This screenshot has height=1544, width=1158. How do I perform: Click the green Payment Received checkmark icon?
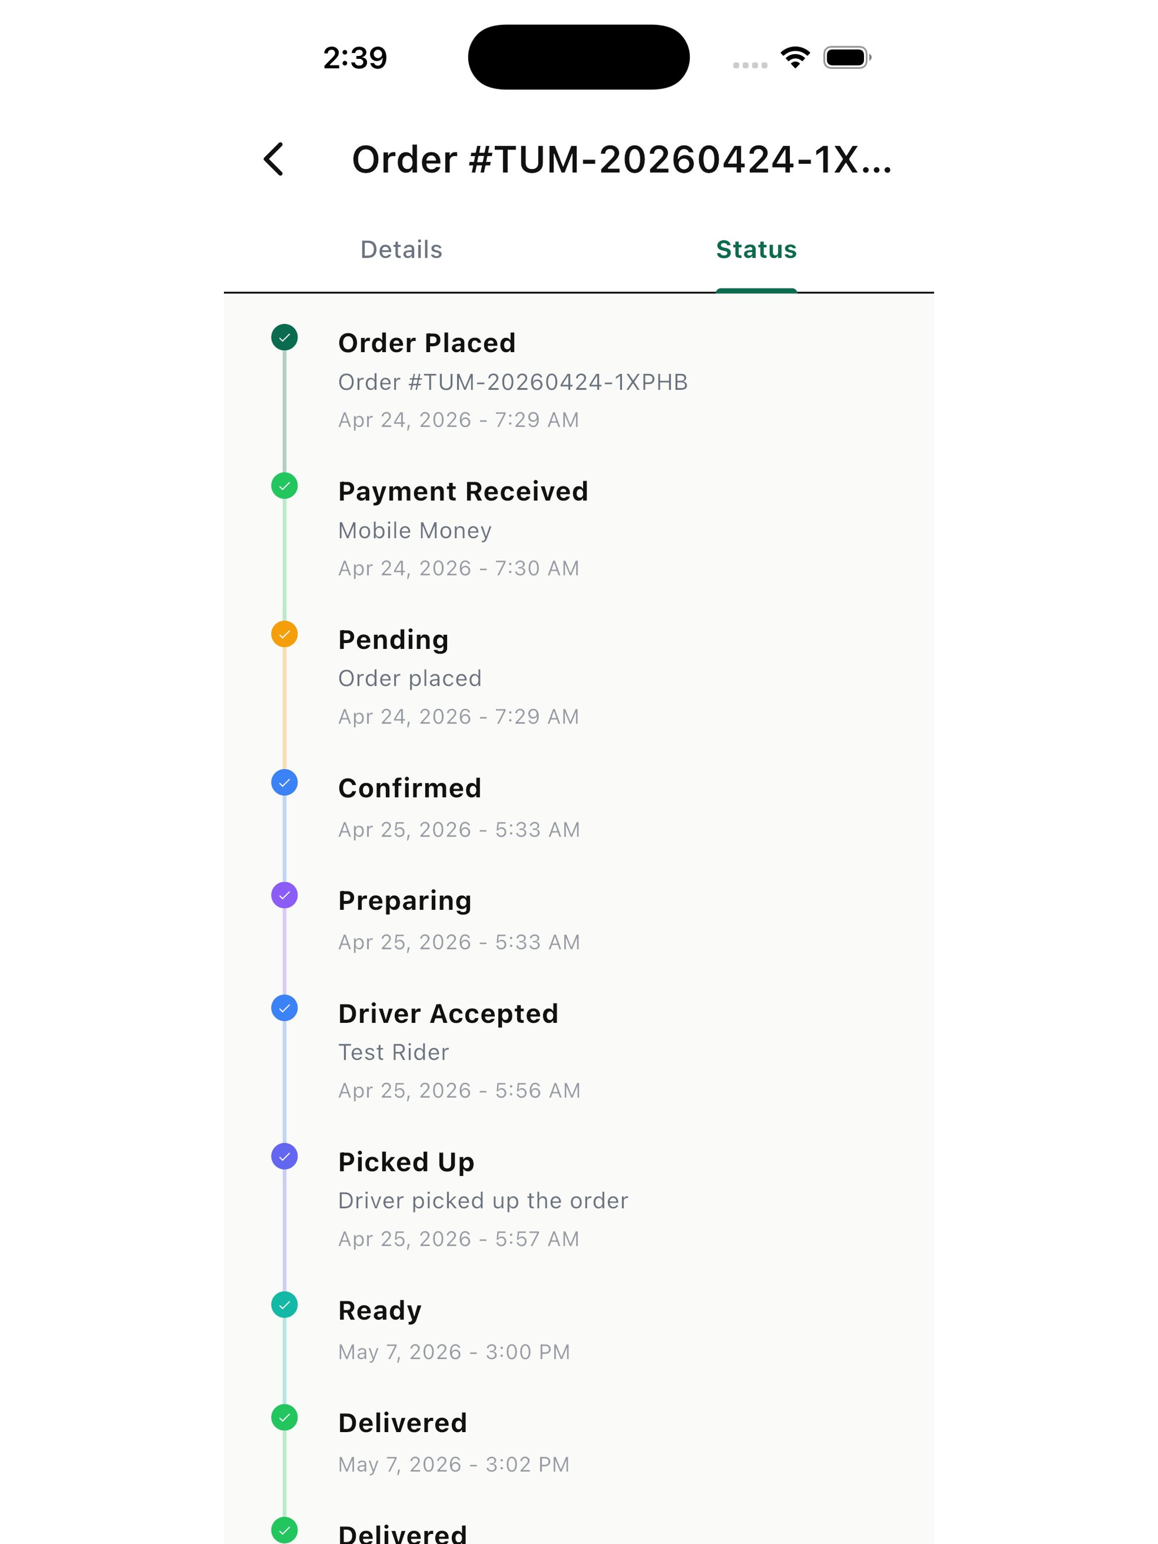(284, 486)
